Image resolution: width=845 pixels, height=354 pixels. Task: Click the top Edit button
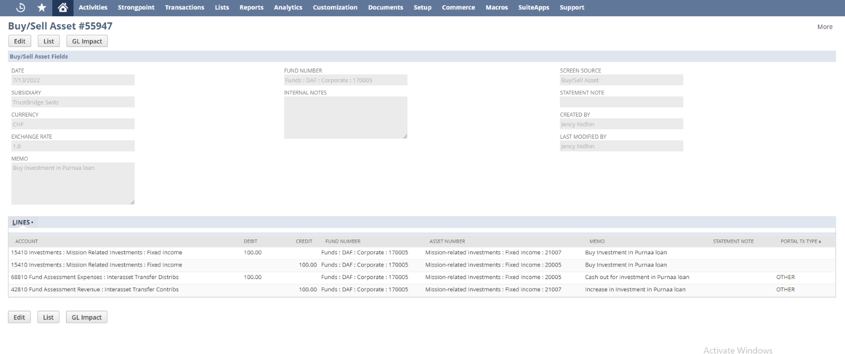coord(20,41)
